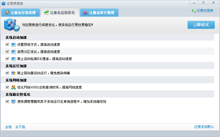The image size is (220, 137).
Task: Toggle 禁止驱动器自动运行 checkbox
Action: (x=7, y=73)
